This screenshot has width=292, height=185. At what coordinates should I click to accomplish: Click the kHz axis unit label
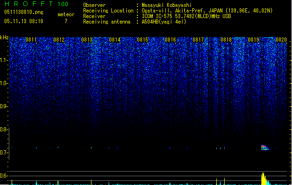tap(4, 37)
